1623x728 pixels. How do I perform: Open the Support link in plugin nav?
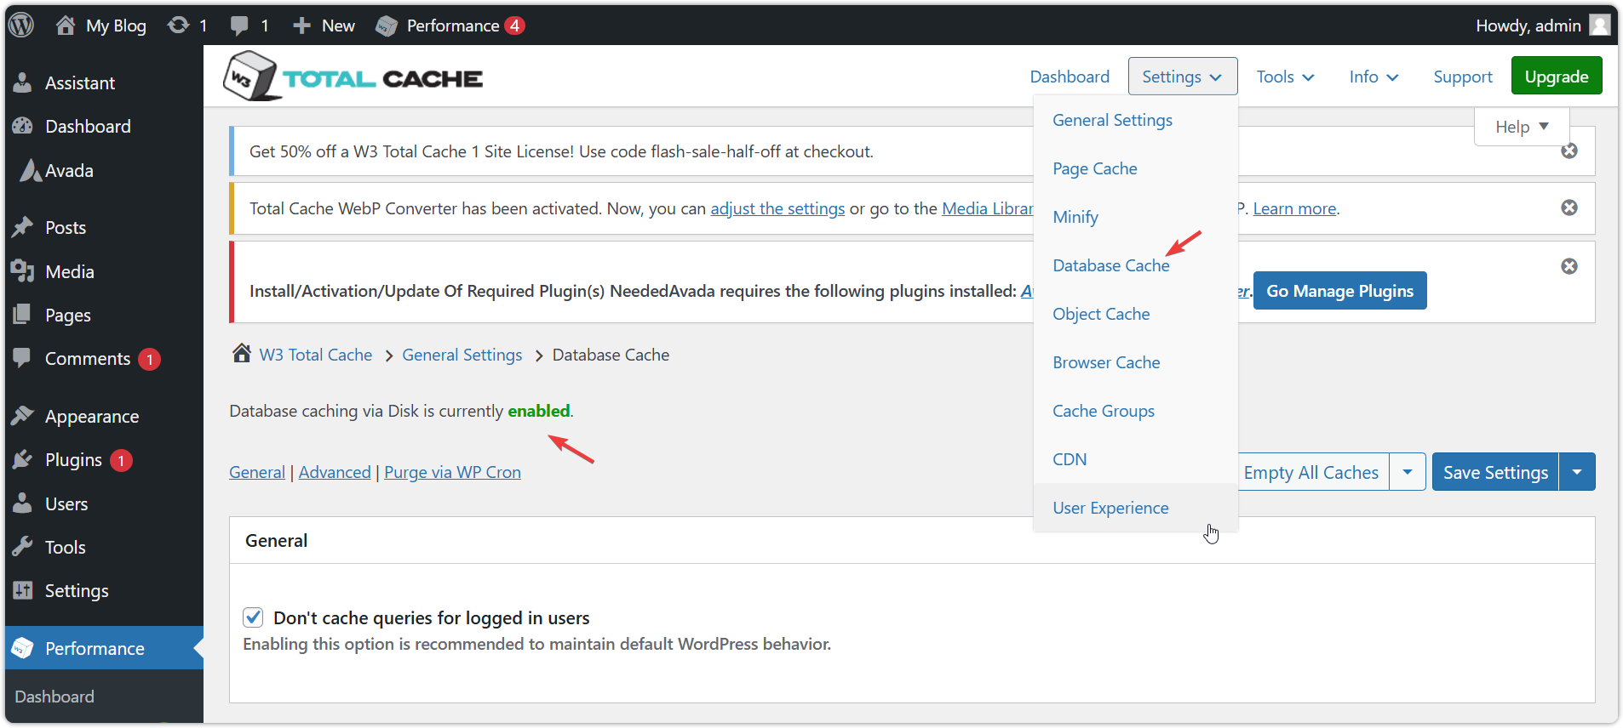[x=1463, y=77]
